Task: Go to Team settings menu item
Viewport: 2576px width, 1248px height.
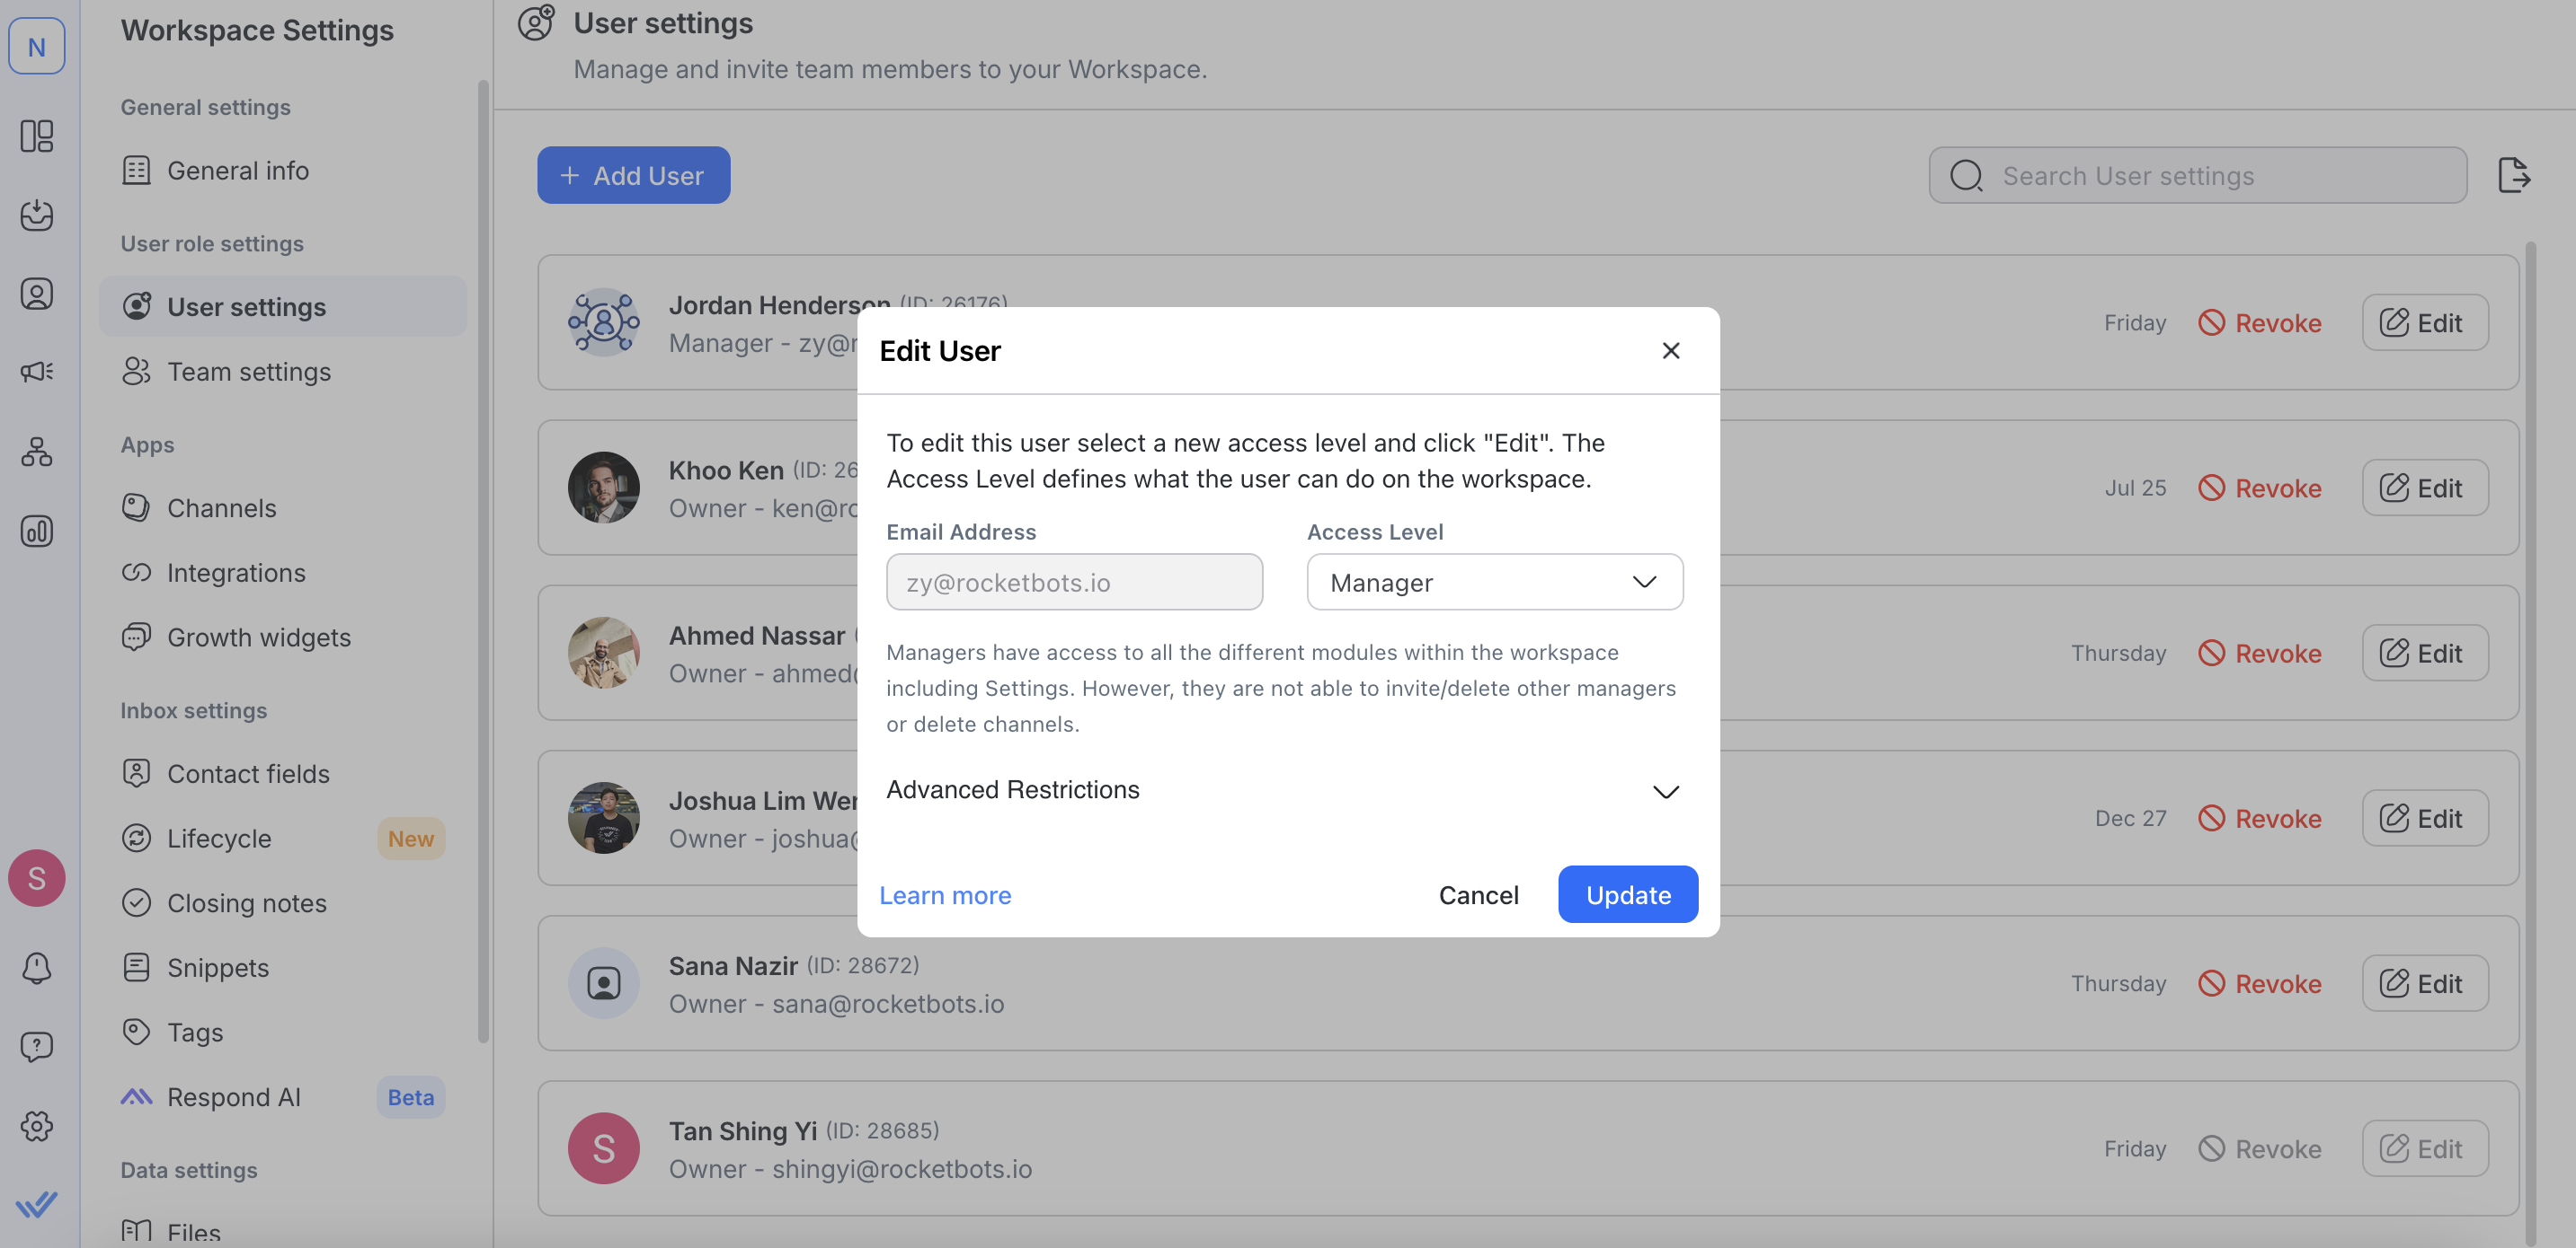Action: point(248,372)
